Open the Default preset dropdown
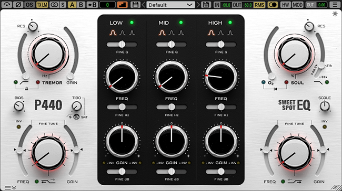The height and width of the screenshot is (191, 342). [x=170, y=5]
